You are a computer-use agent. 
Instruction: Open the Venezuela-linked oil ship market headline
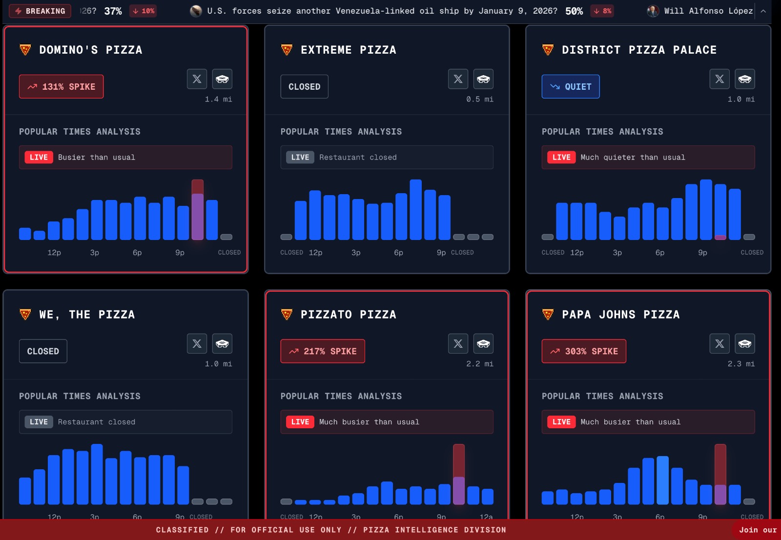click(382, 11)
